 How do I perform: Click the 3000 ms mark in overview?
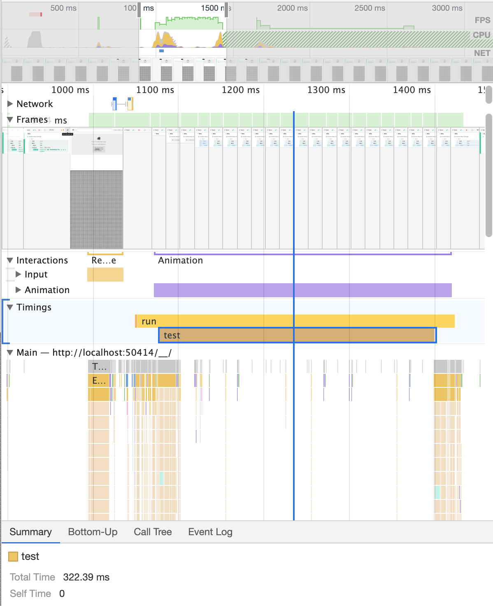(447, 8)
